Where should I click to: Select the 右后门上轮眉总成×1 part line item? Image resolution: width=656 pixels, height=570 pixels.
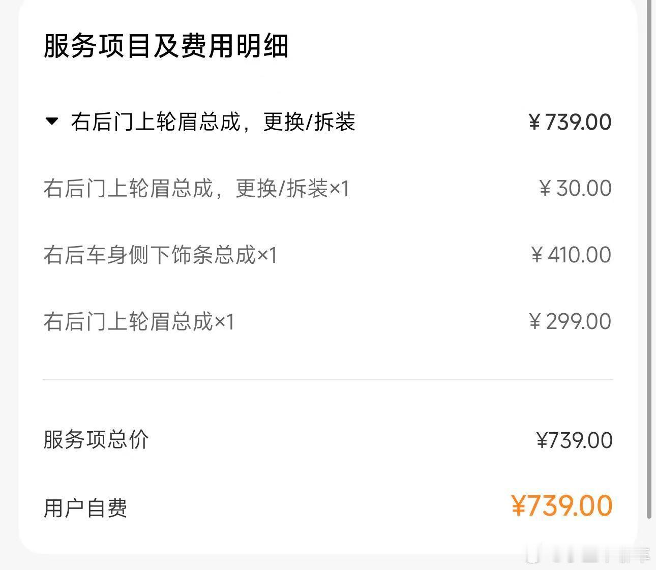point(138,322)
